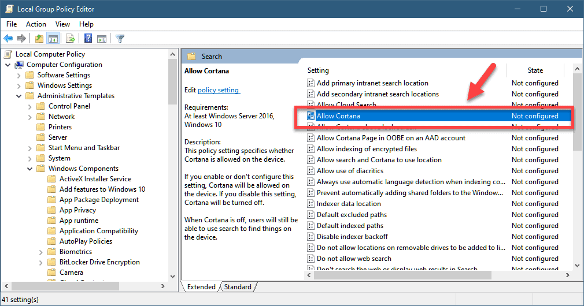Select Default indexed paths setting
584x306 pixels.
[350, 226]
